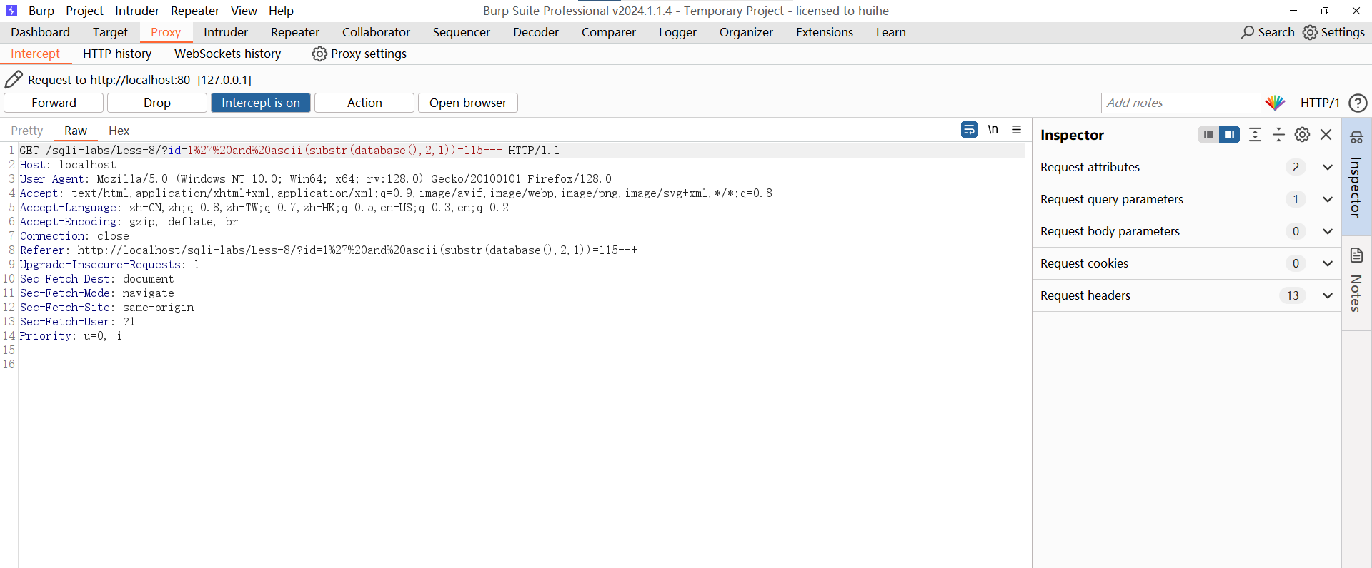Open the Burp menu

[x=41, y=11]
